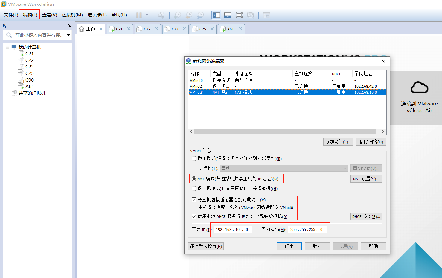Toggle the thumbnail bar view icon
442x278 pixels.
click(x=228, y=15)
